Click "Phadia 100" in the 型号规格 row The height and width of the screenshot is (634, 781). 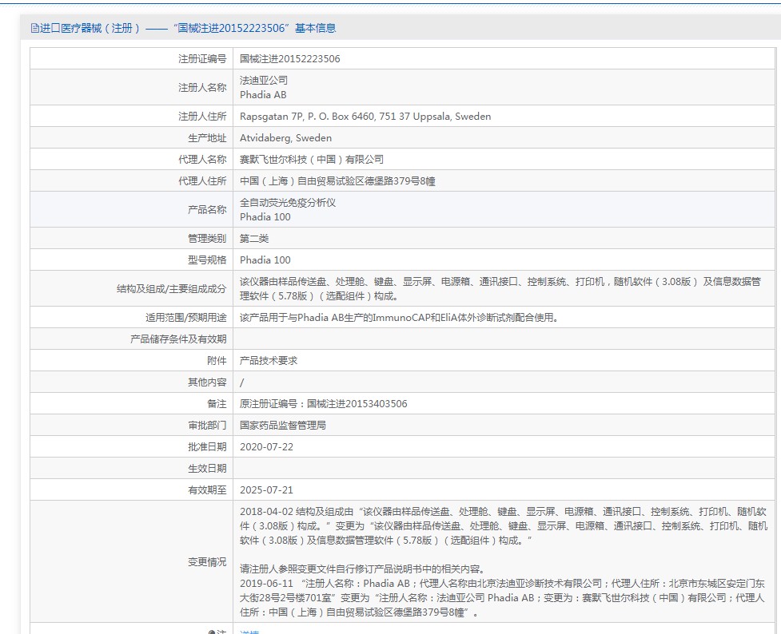click(x=265, y=260)
